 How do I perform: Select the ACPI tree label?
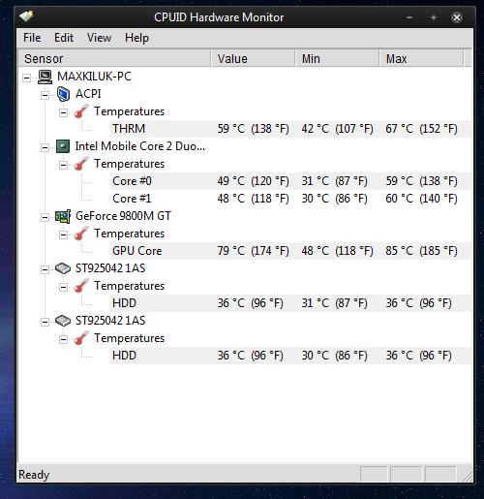click(x=88, y=94)
